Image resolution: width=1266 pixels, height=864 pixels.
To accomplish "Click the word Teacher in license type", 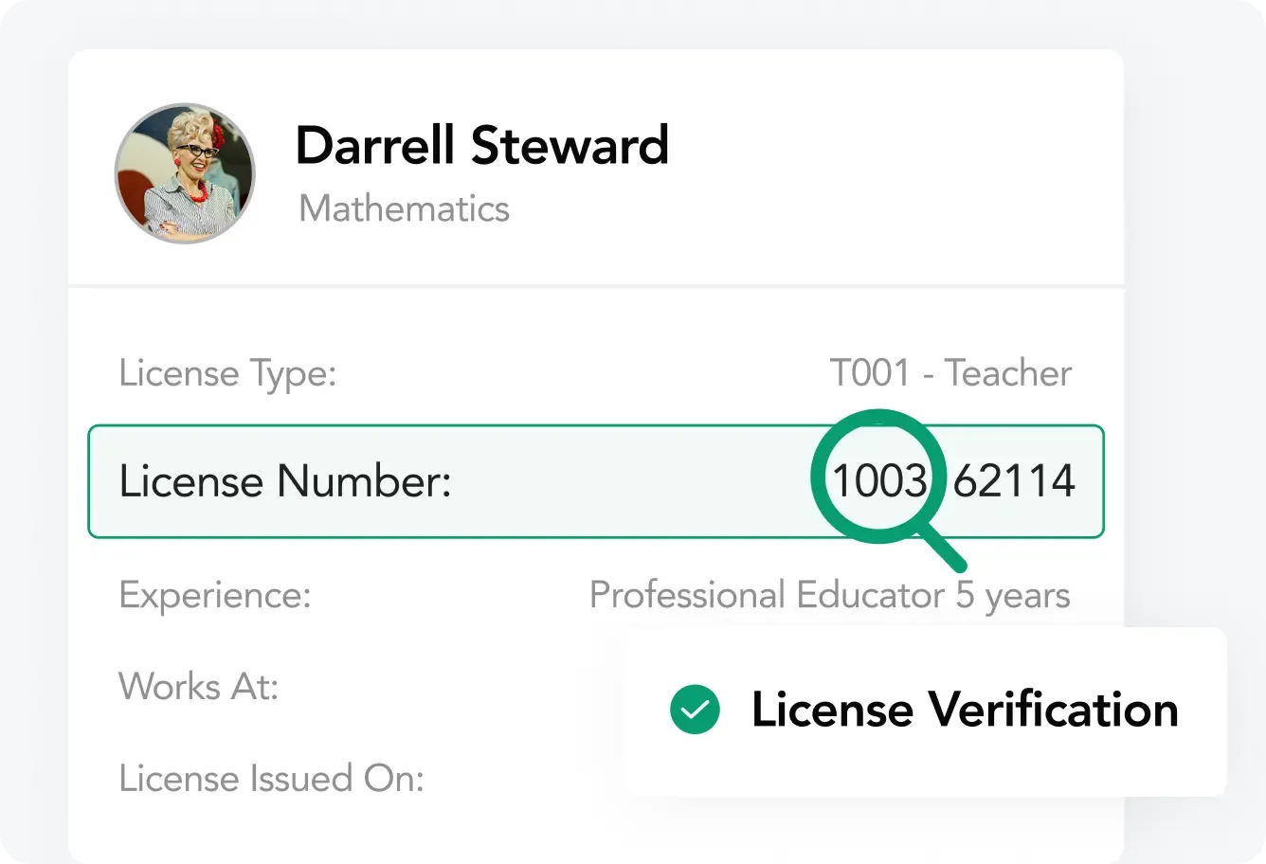I will point(1008,373).
